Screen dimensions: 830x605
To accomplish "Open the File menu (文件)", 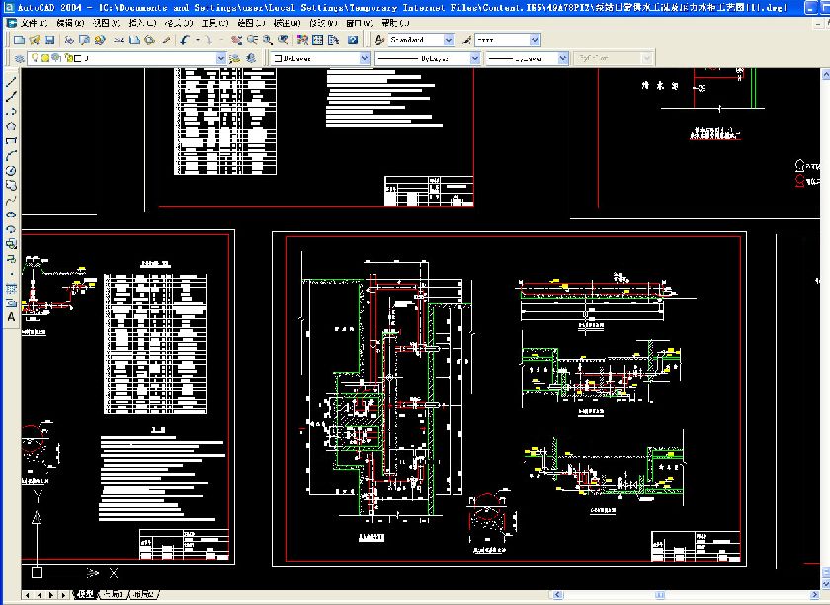I will (34, 23).
